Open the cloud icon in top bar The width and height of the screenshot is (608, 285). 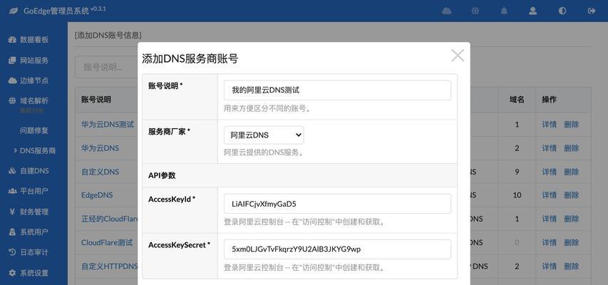[x=447, y=11]
